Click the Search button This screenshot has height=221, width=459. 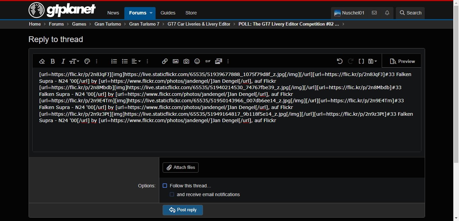tap(410, 13)
